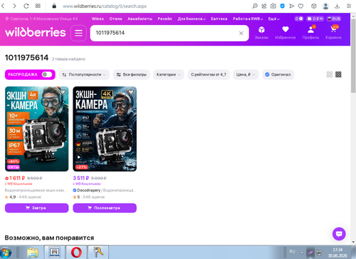356x259 pixels.
Task: Expand the Для бизнеса menu
Action: pos(192,19)
